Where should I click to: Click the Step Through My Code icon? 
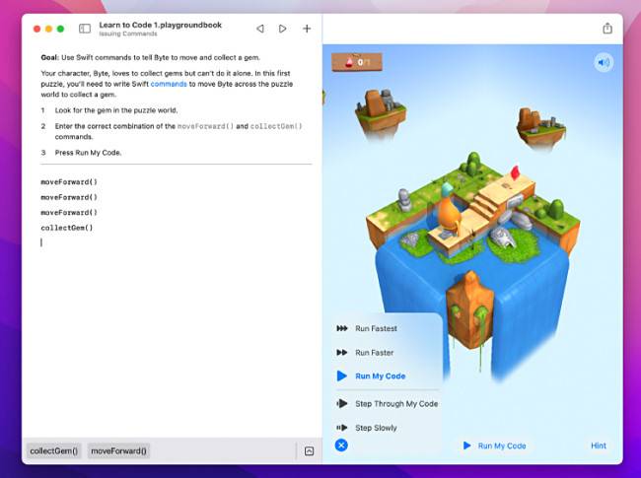342,404
